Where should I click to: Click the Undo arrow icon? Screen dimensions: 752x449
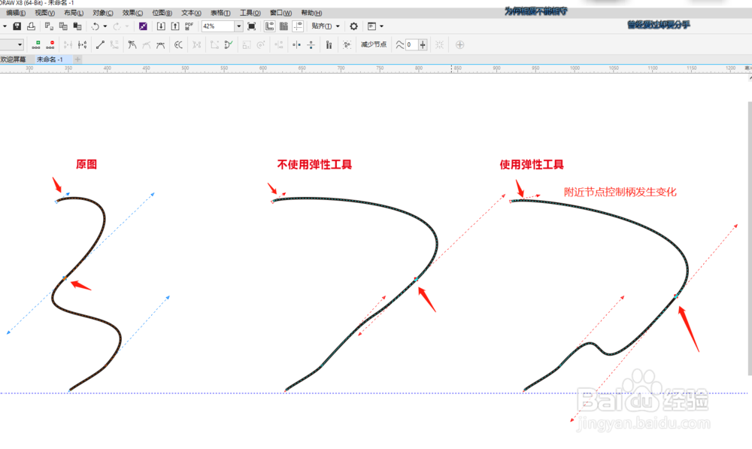(96, 26)
